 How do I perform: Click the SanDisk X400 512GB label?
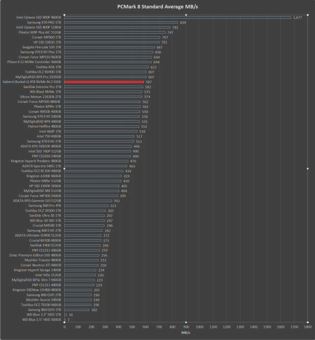45,245
